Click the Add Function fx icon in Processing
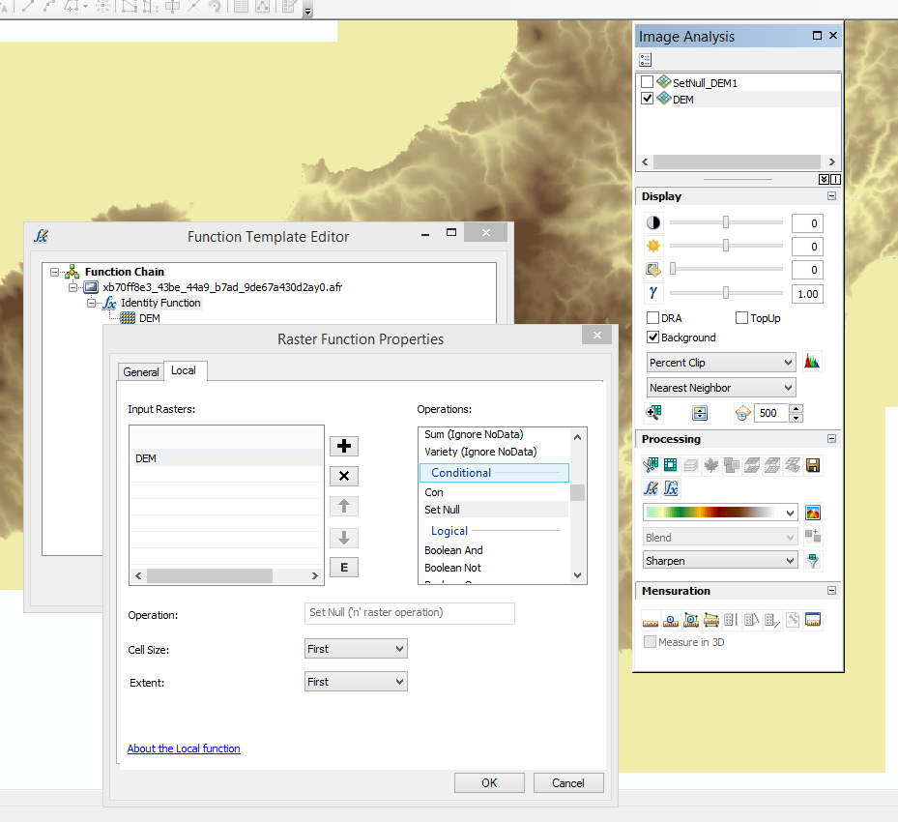898x822 pixels. click(651, 488)
